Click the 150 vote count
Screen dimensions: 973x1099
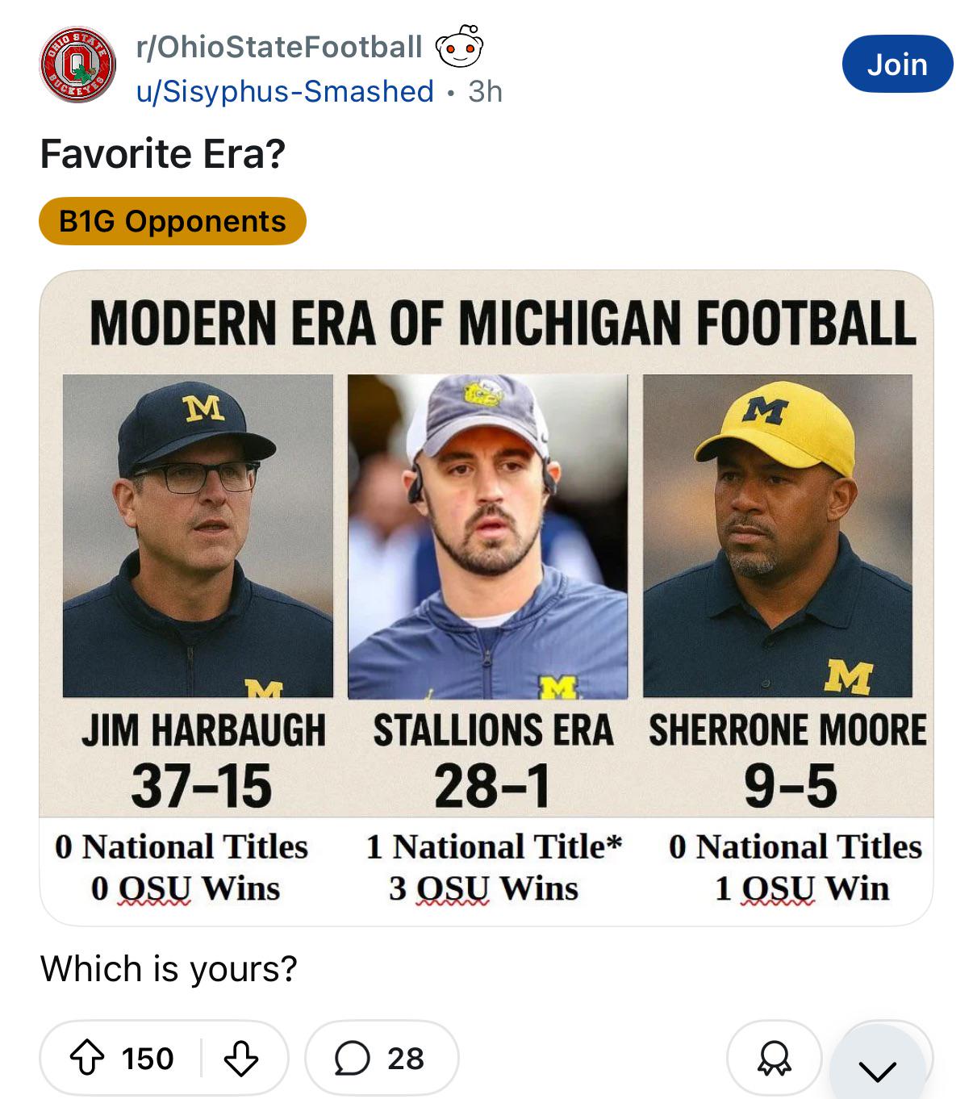pos(148,1058)
